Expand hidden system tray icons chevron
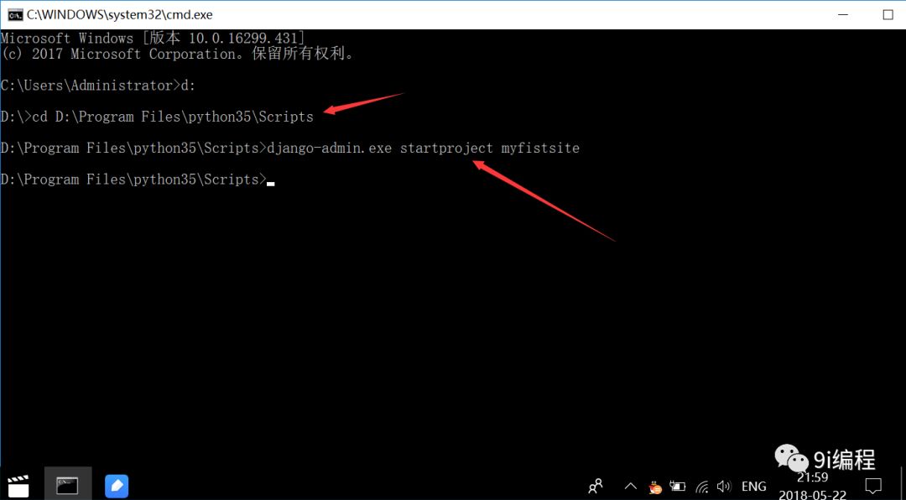 [x=631, y=486]
